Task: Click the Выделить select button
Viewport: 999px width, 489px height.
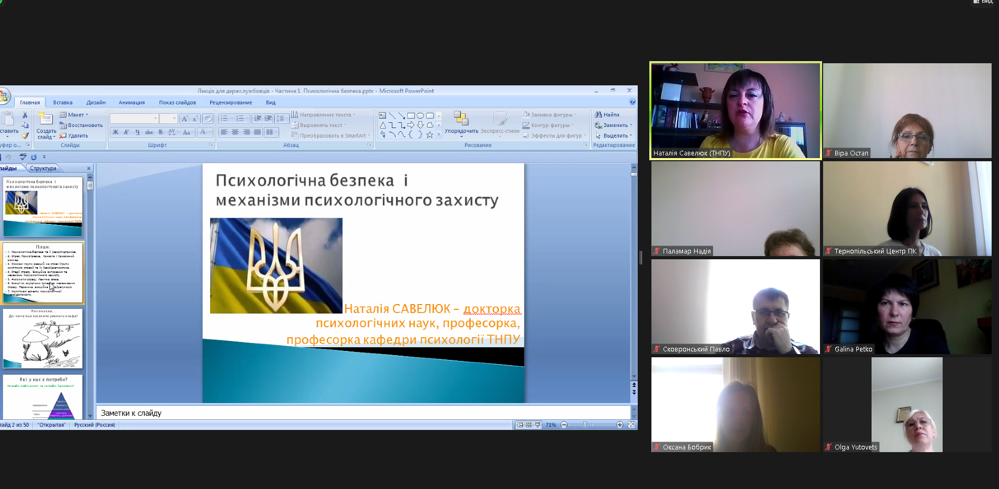Action: click(614, 135)
